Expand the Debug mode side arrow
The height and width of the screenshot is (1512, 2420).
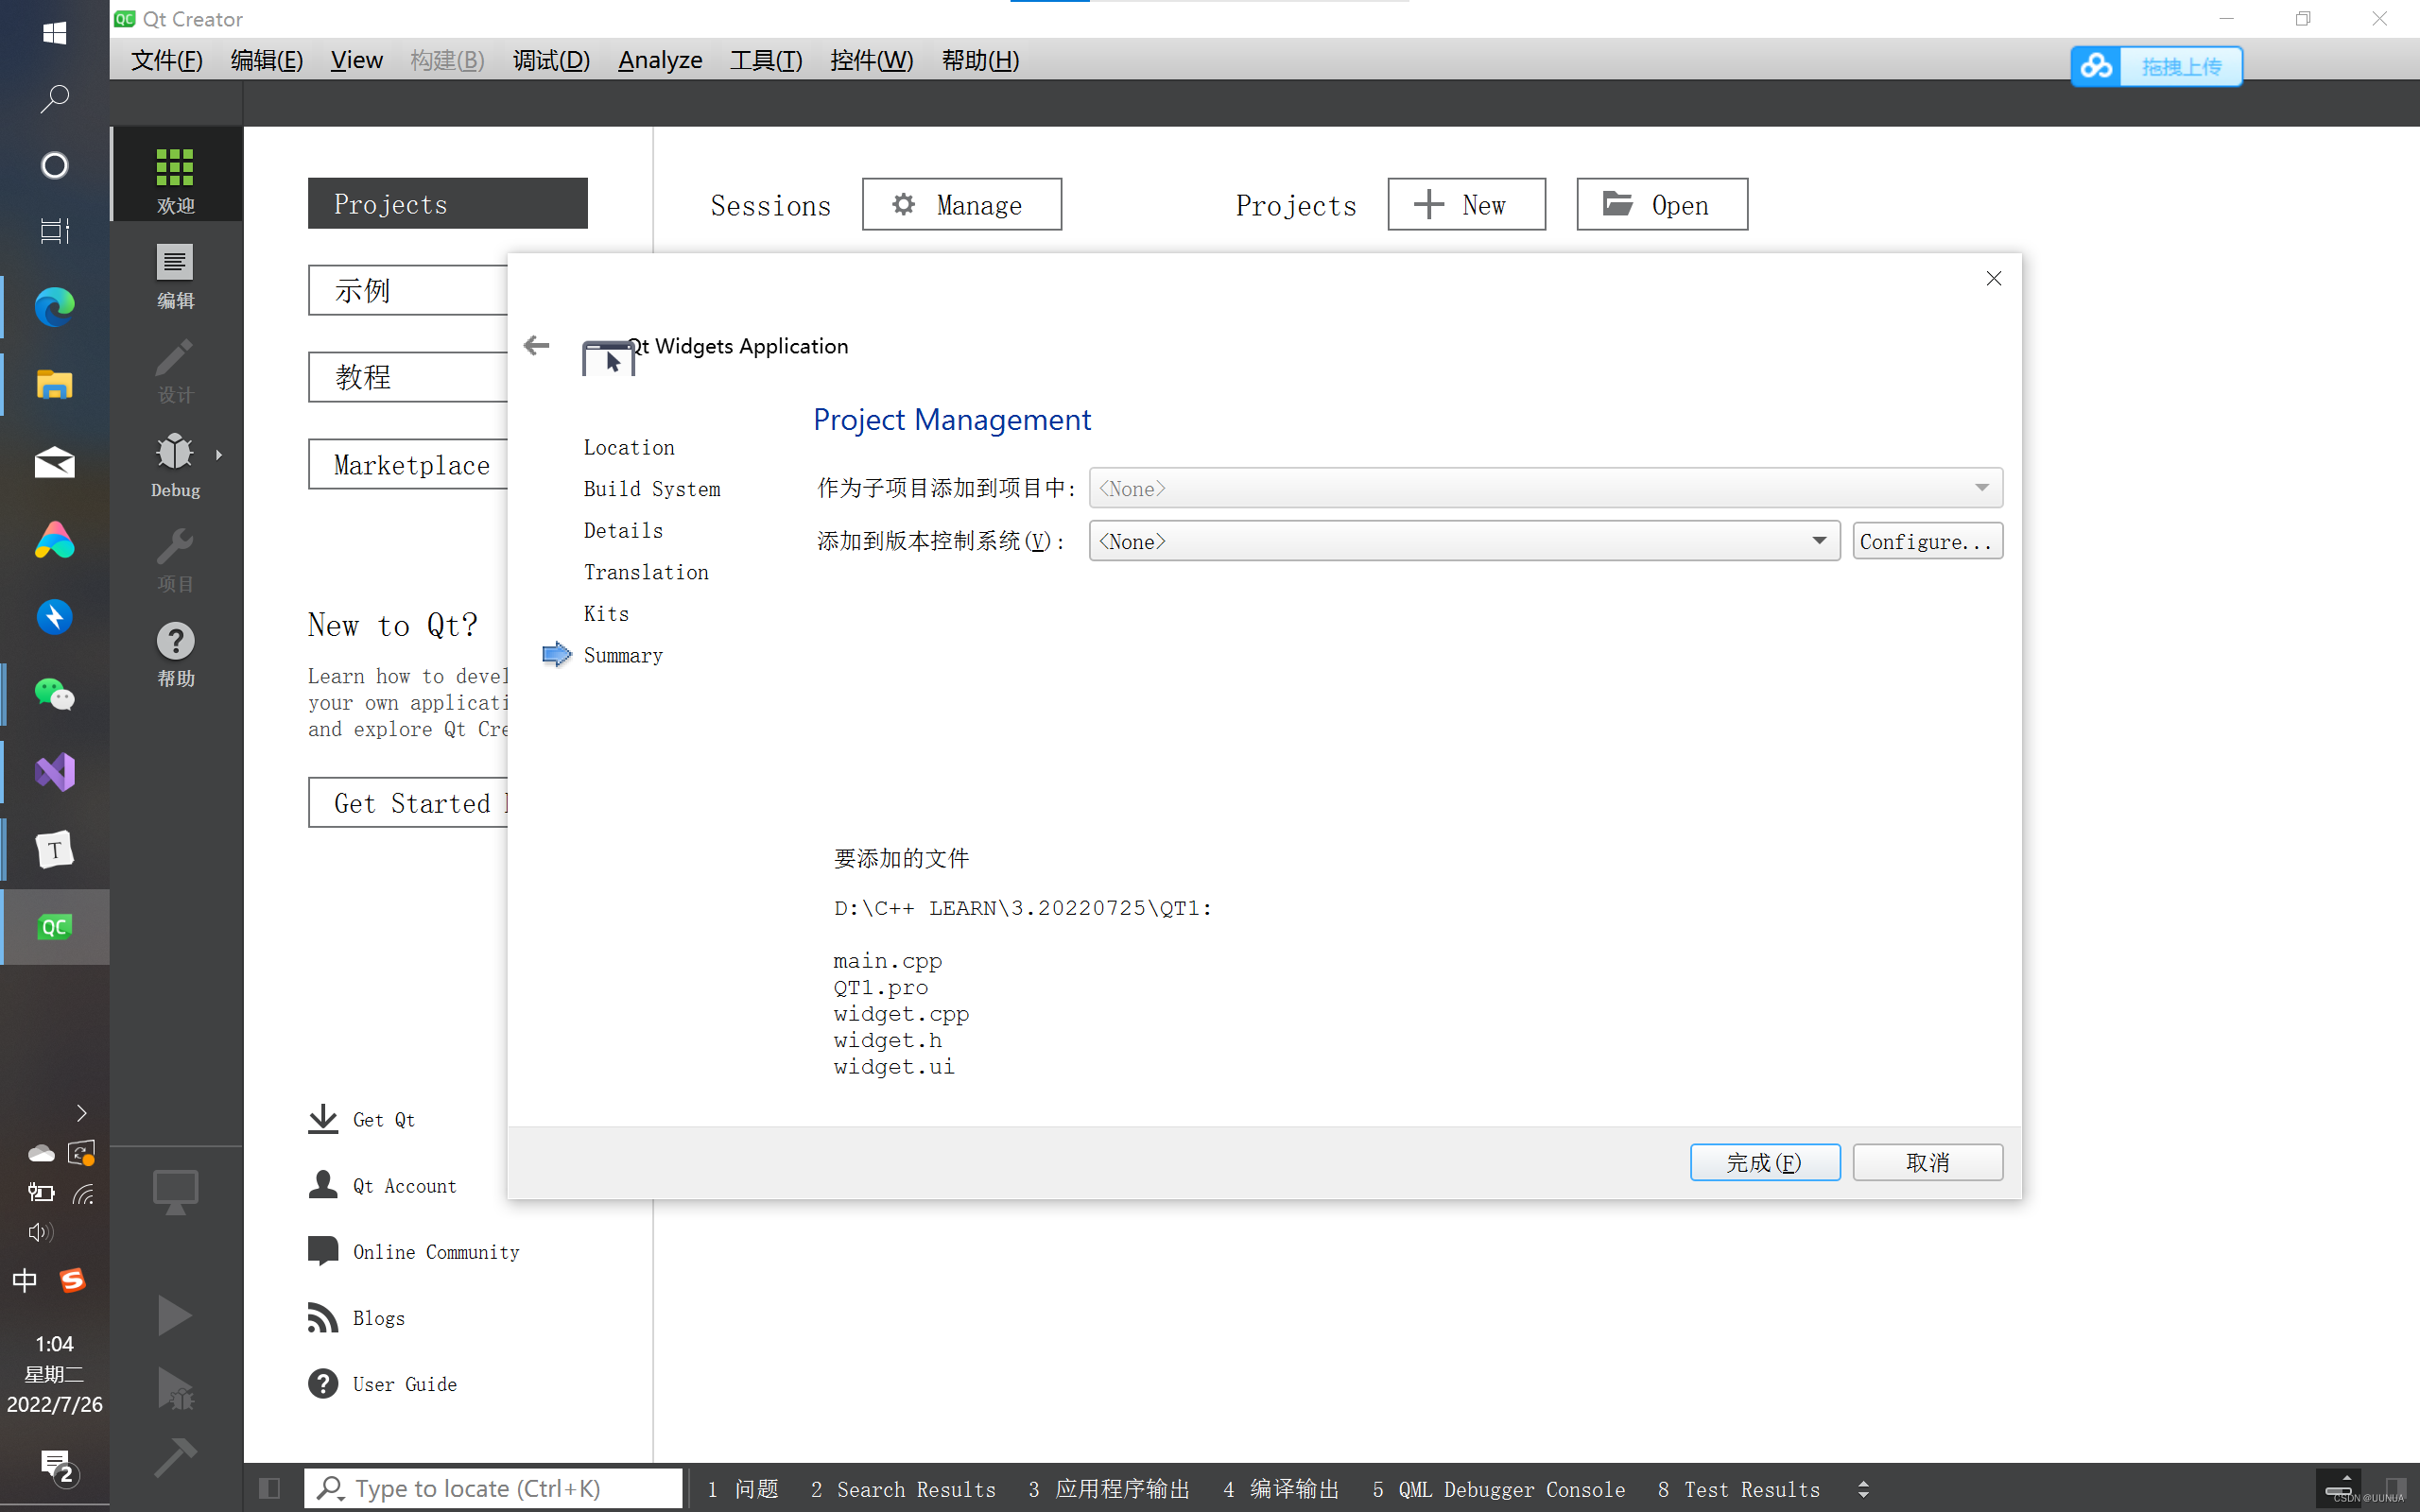click(x=219, y=455)
